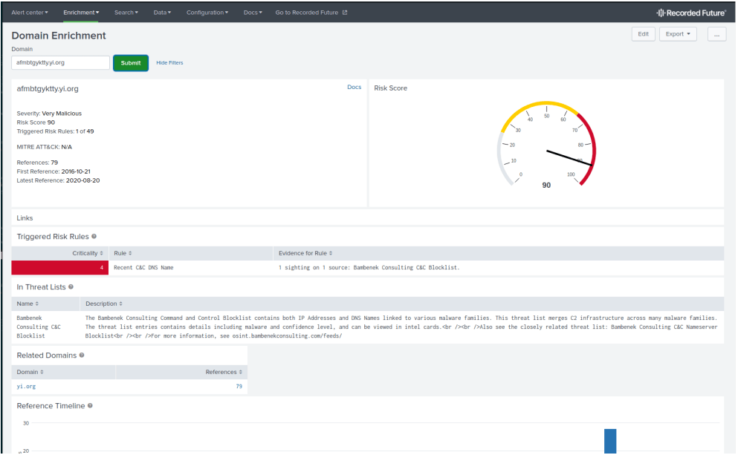Click the red criticality 4 cell
The height and width of the screenshot is (455, 738).
click(60, 267)
